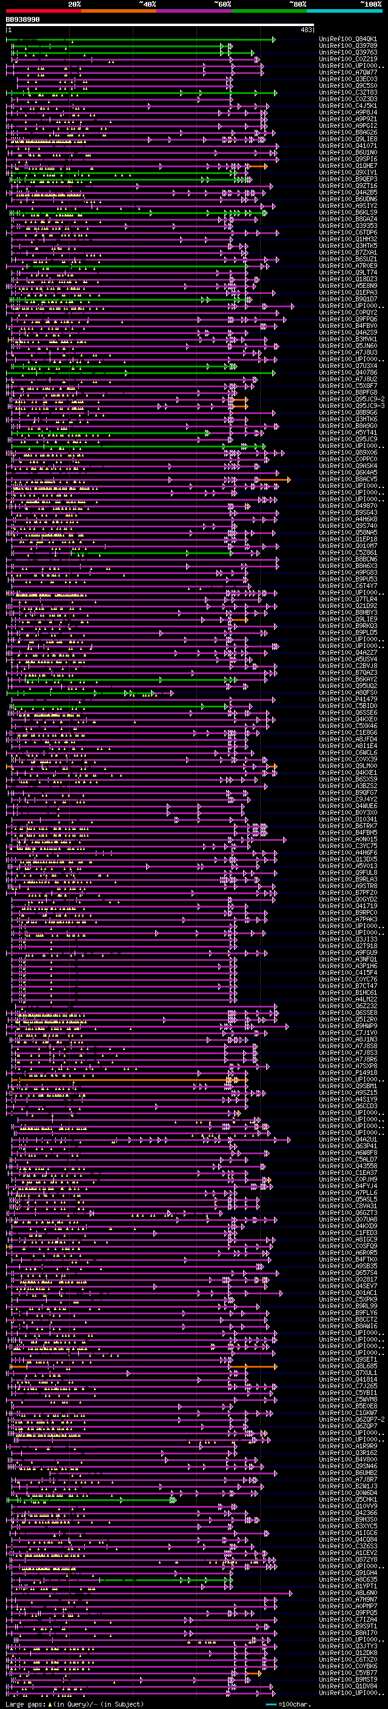Select the UniRef100_Q39353 label
The height and width of the screenshot is (1709, 388).
[x=347, y=226]
